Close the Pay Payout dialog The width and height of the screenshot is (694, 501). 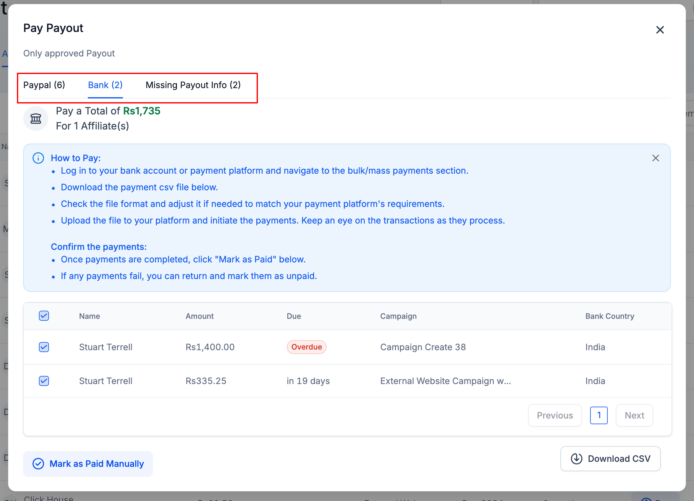click(x=660, y=30)
